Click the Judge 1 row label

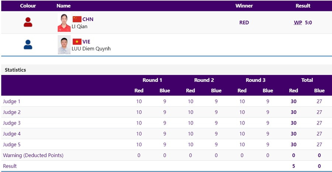12,101
